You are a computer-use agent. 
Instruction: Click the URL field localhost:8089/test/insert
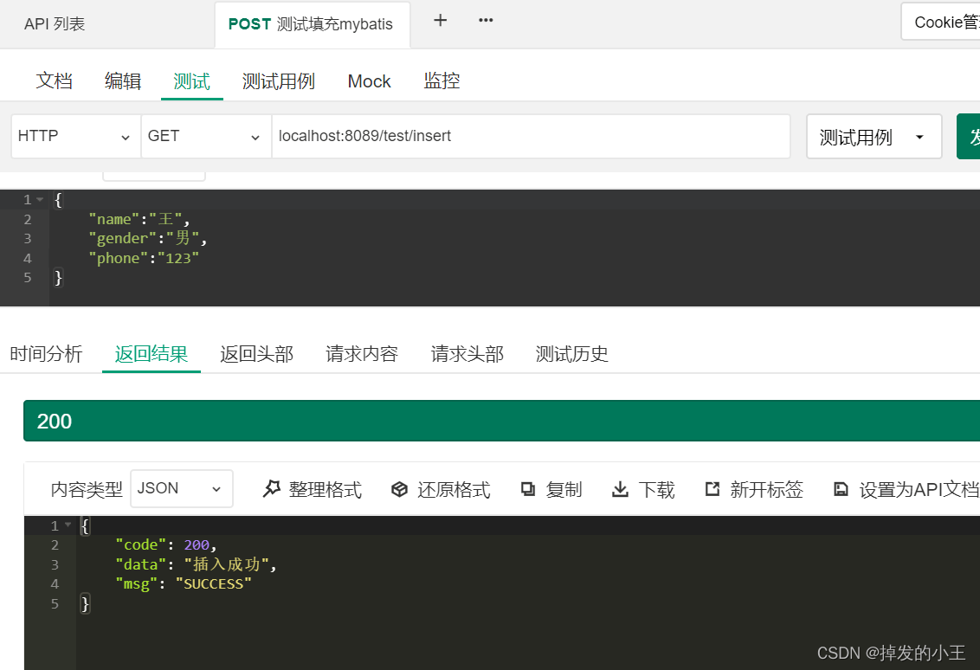click(532, 136)
